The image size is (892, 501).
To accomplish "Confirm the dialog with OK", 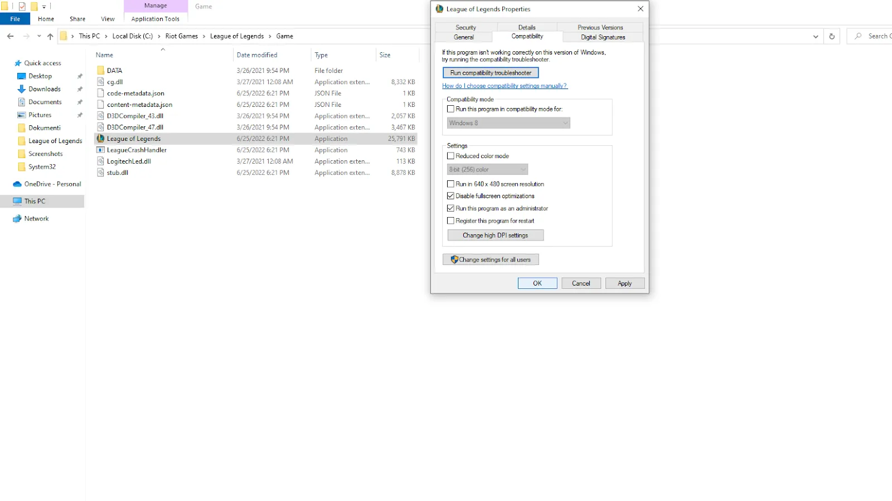I will (537, 283).
